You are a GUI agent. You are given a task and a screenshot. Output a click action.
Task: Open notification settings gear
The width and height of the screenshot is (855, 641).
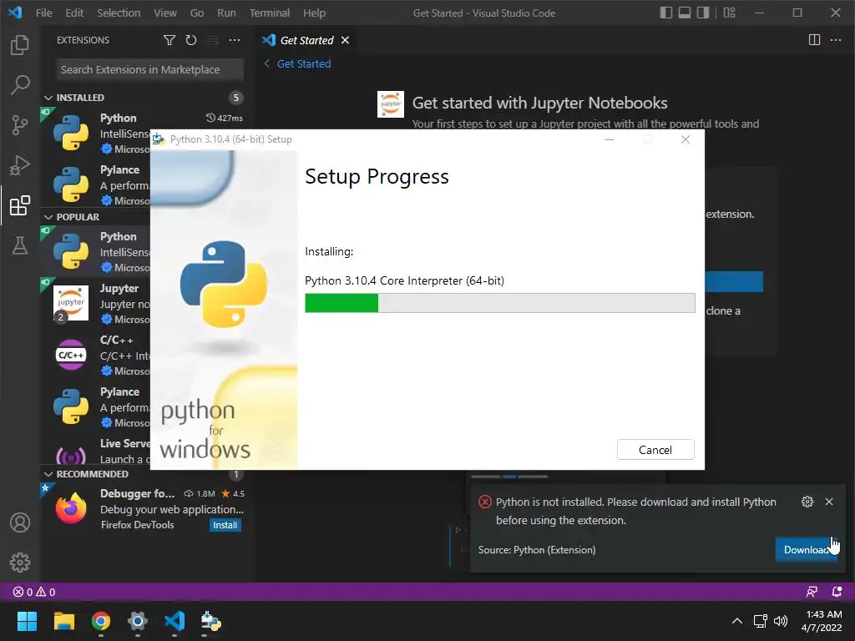[x=807, y=502]
